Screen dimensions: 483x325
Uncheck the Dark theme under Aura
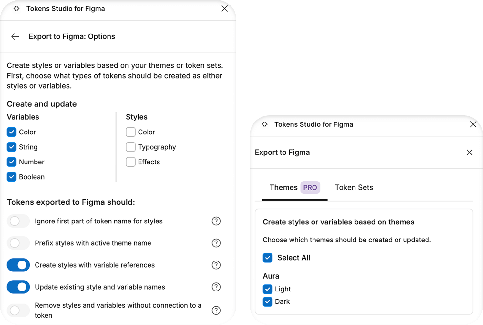(268, 301)
